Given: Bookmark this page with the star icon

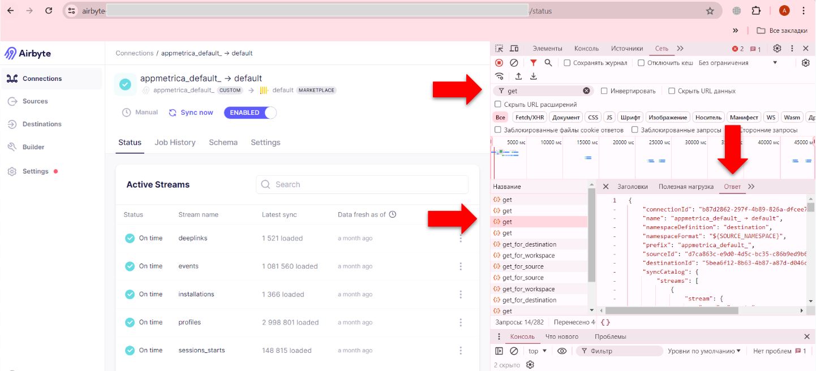Looking at the screenshot, I should (710, 11).
